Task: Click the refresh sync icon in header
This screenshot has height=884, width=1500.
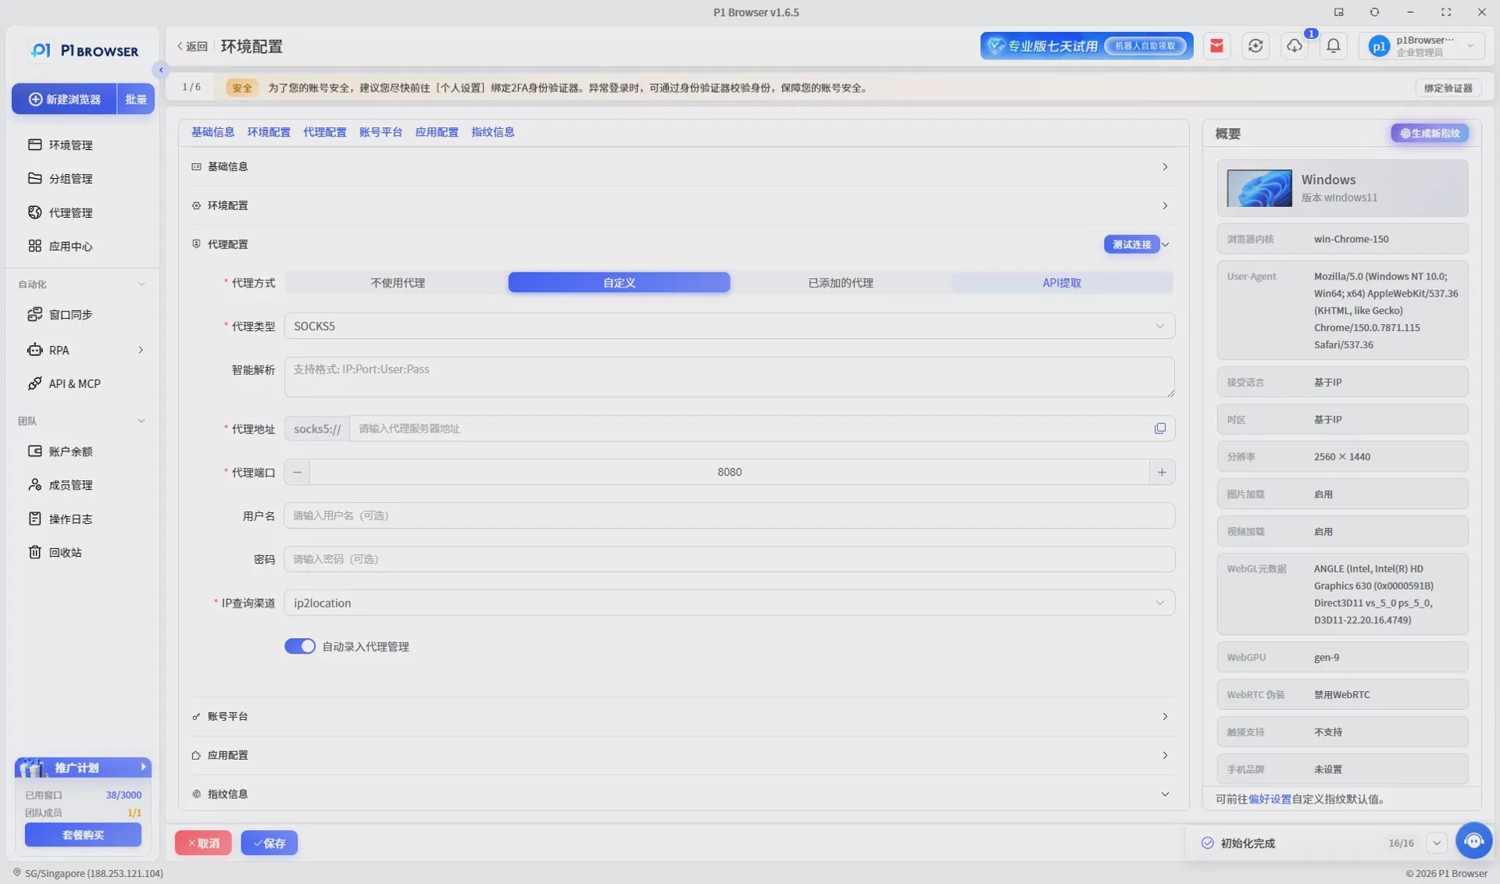Action: [x=1255, y=46]
